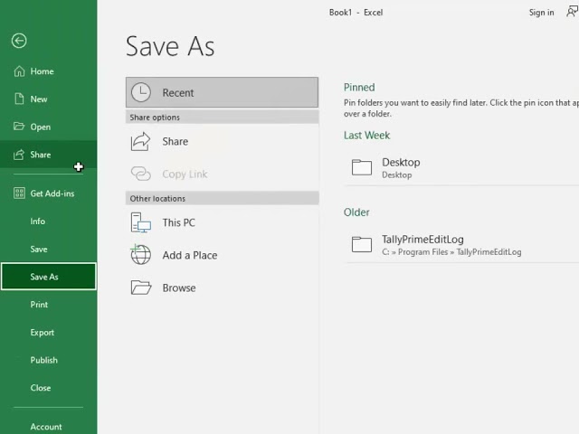Click the TallyPrimeEditLog folder icon
Viewport: 579px width, 434px height.
tap(362, 244)
